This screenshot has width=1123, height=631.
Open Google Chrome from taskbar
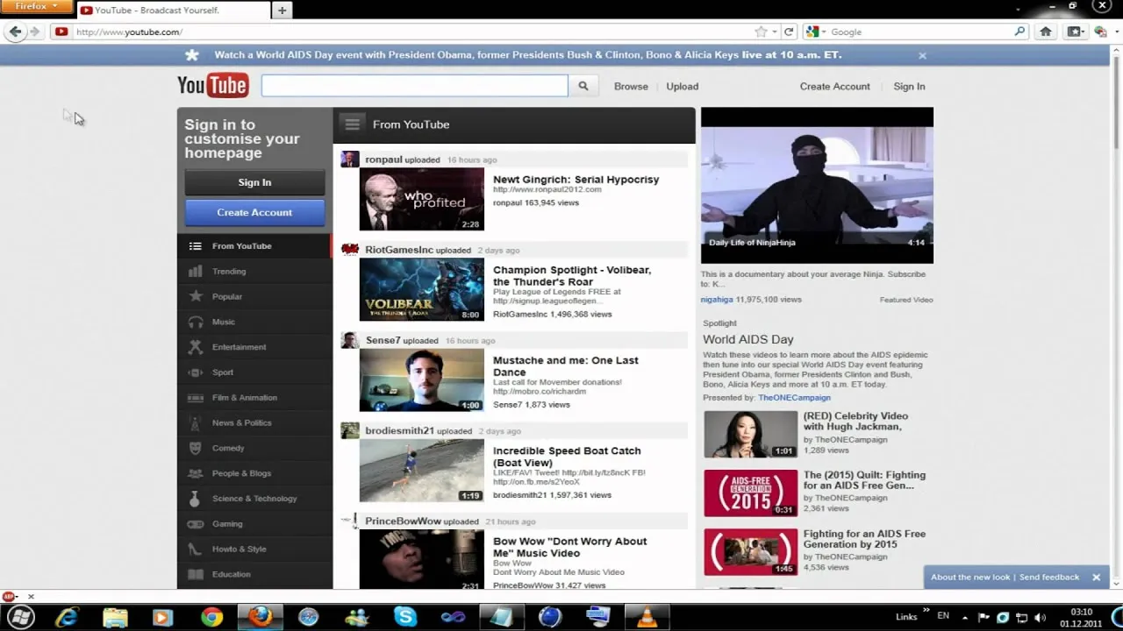coord(211,617)
